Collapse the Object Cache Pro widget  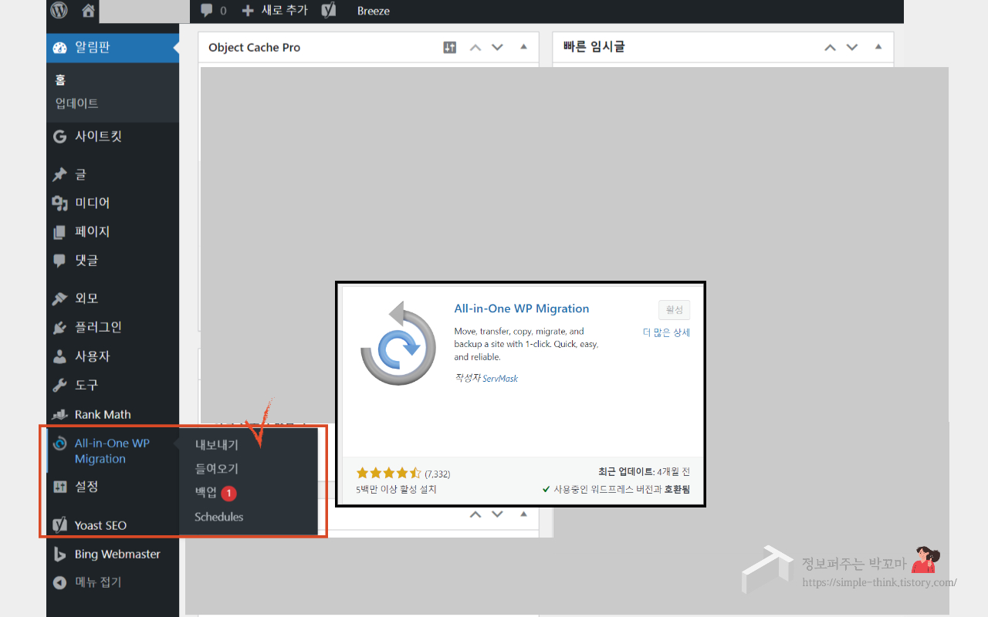pos(523,47)
